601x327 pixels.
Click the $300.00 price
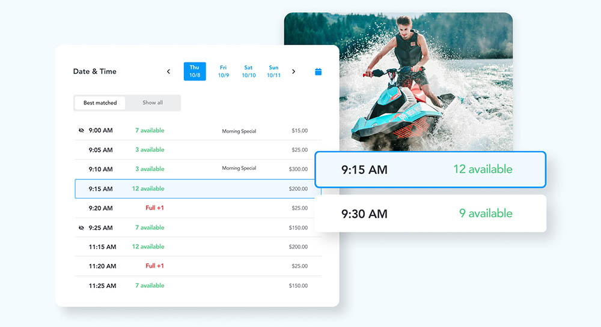[298, 169]
